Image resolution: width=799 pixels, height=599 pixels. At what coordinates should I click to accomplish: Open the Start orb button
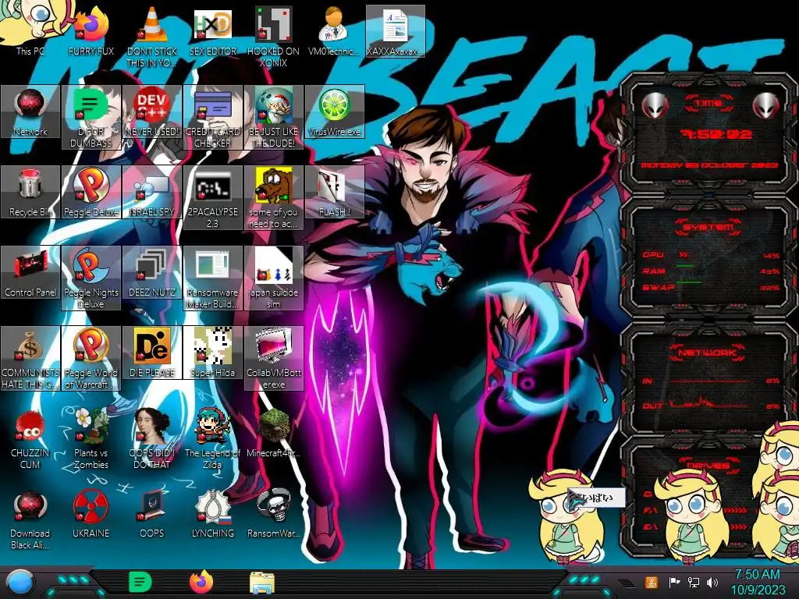tap(20, 583)
